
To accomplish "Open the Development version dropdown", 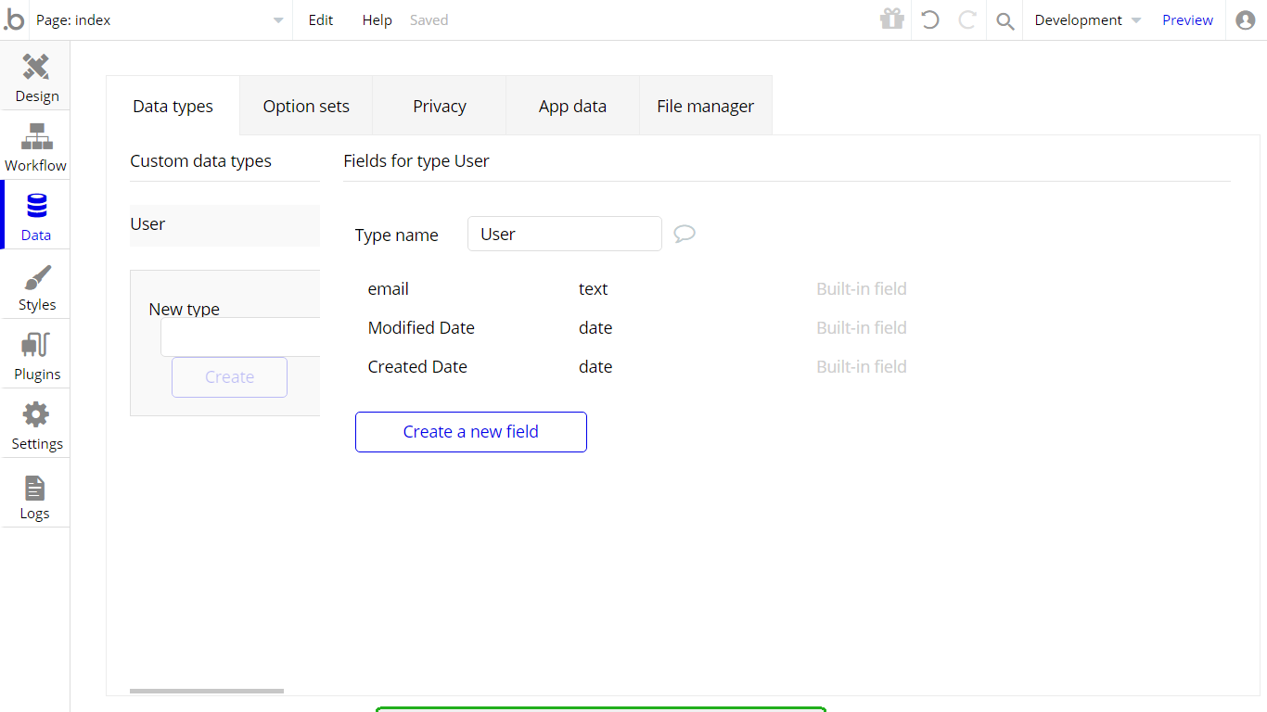I will 1087,20.
